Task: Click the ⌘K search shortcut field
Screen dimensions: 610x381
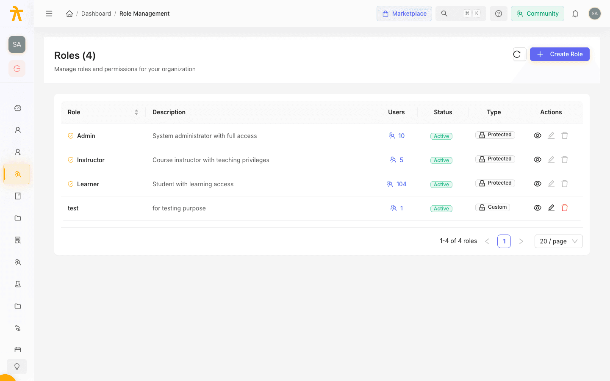Action: (461, 14)
